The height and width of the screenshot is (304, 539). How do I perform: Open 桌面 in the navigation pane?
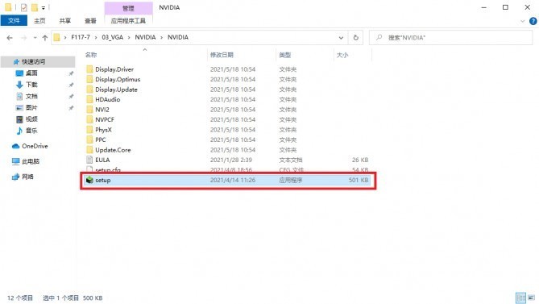tap(31, 73)
